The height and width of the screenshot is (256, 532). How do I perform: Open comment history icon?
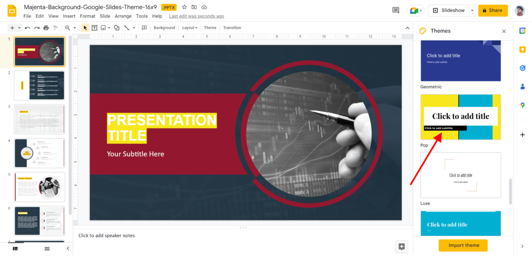point(396,10)
